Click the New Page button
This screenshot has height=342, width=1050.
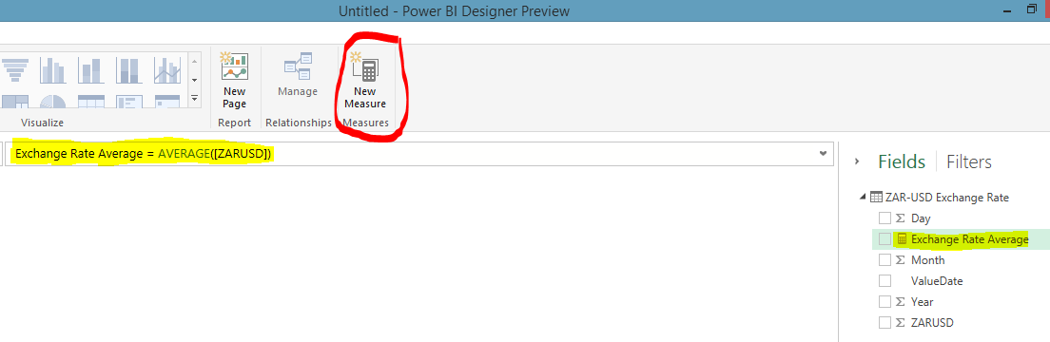click(x=234, y=81)
